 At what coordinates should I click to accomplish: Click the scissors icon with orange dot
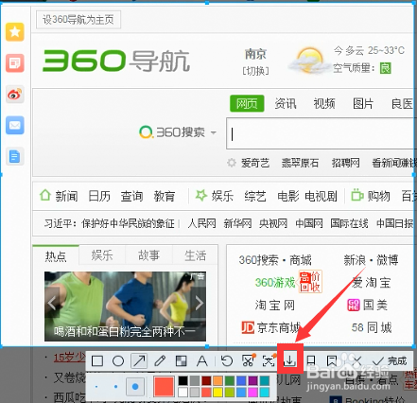tap(248, 360)
